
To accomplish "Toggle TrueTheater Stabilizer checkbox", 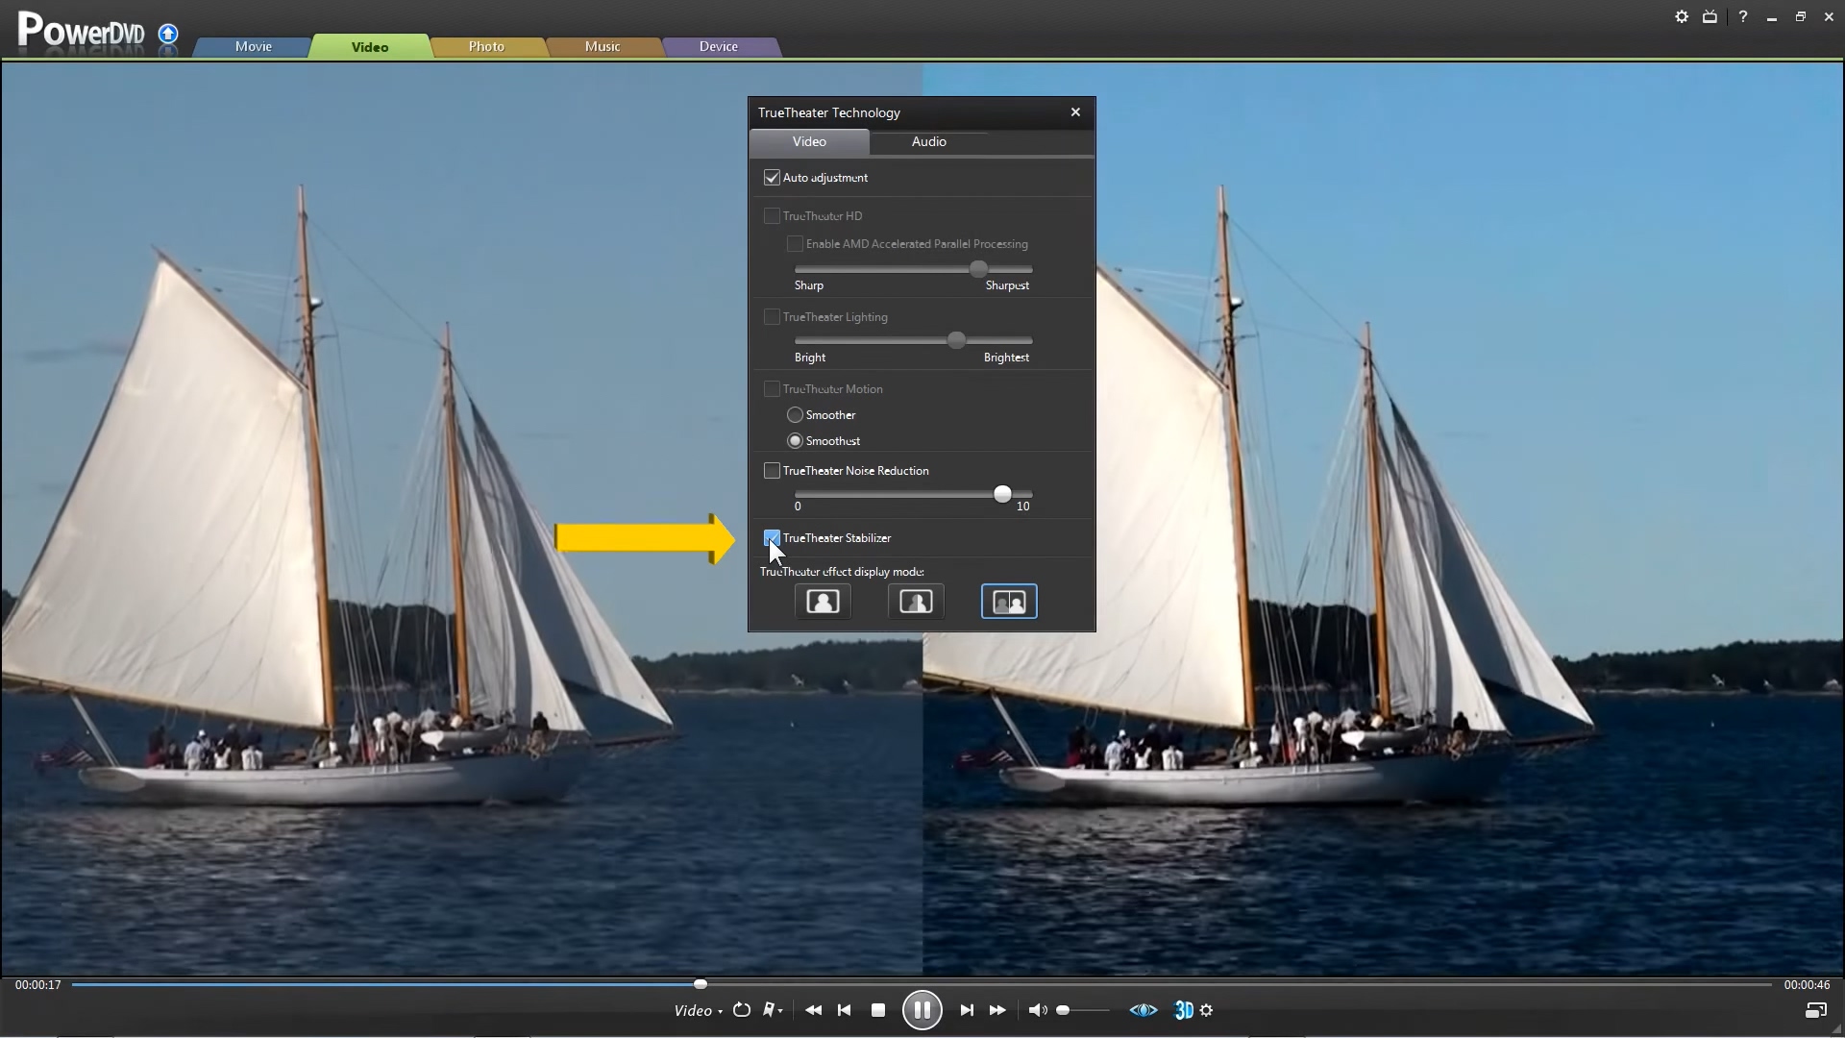I will (772, 538).
